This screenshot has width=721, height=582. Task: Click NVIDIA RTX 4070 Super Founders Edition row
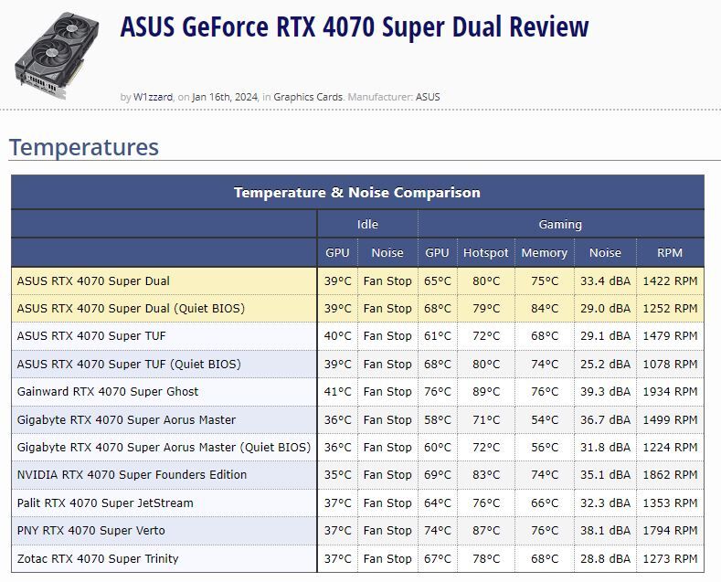[x=132, y=475]
